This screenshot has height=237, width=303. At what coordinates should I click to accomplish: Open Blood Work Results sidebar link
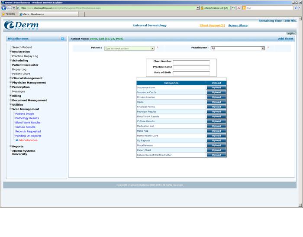click(28, 123)
